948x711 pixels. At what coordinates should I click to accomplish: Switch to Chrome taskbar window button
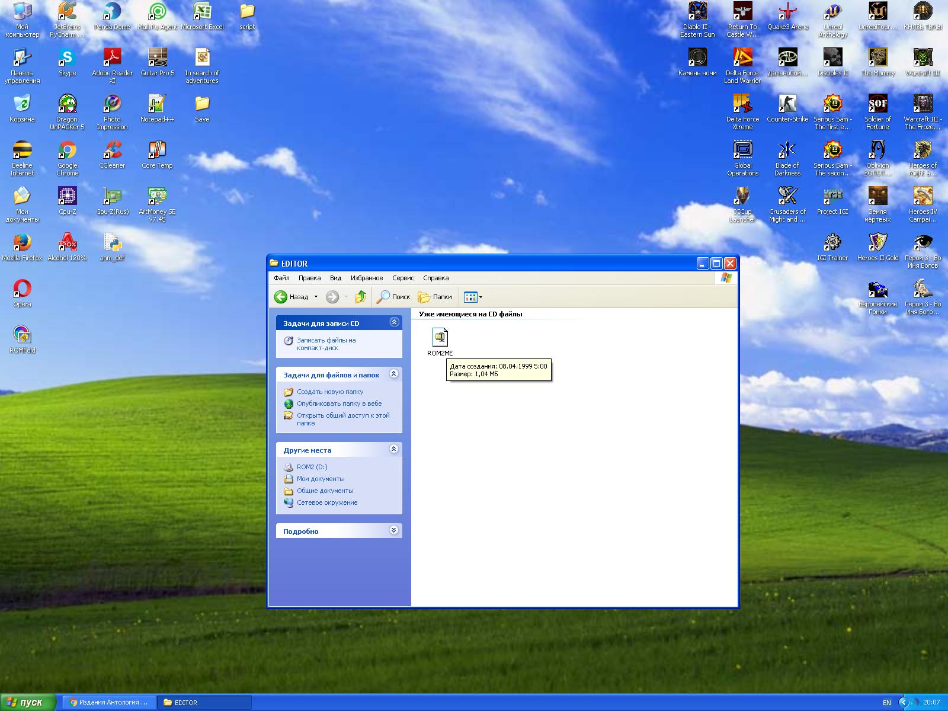pos(109,702)
